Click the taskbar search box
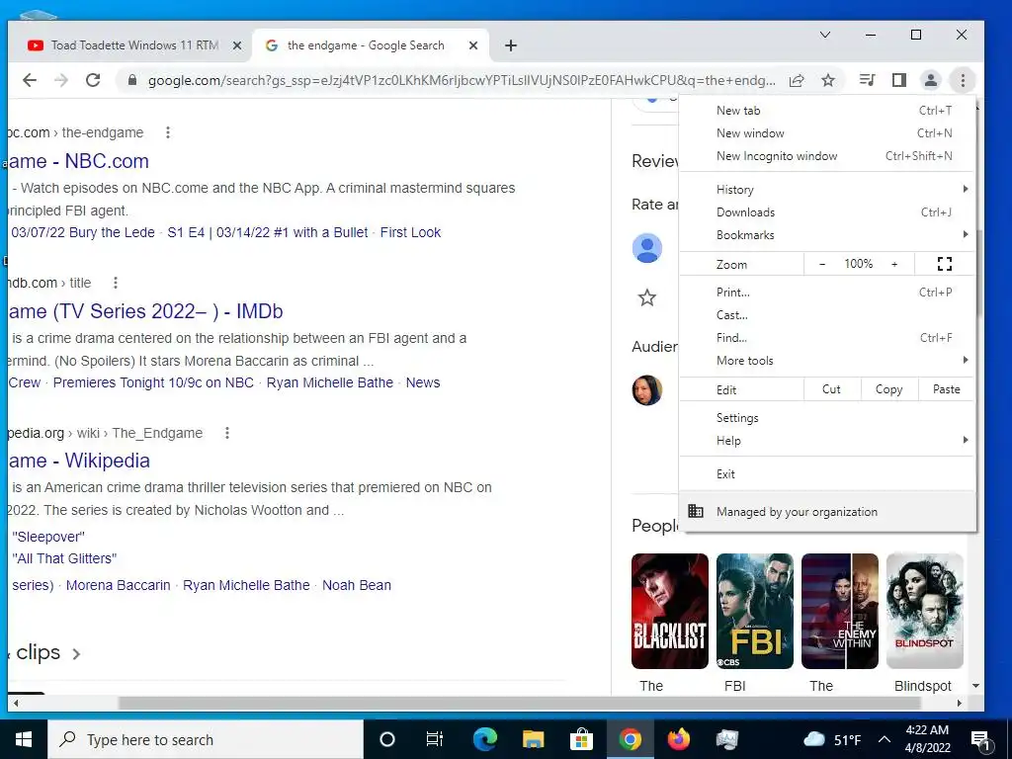Image resolution: width=1012 pixels, height=759 pixels. pyautogui.click(x=206, y=739)
